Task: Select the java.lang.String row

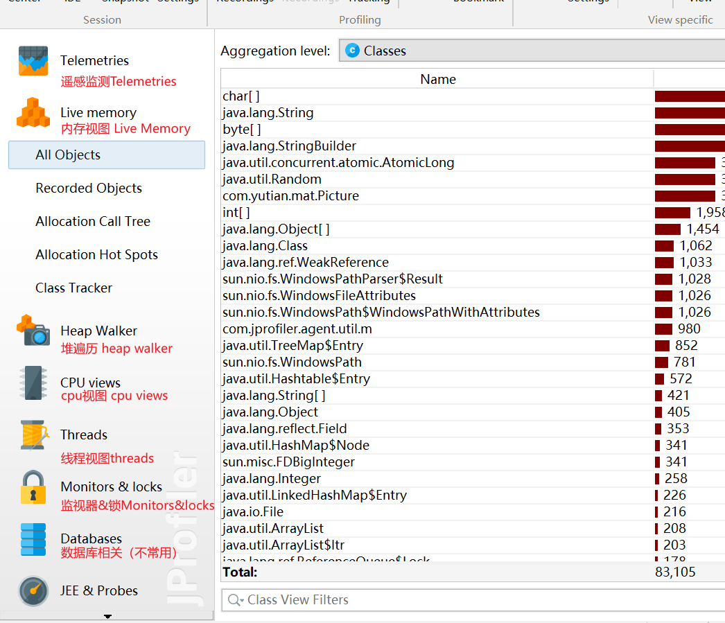Action: (268, 113)
